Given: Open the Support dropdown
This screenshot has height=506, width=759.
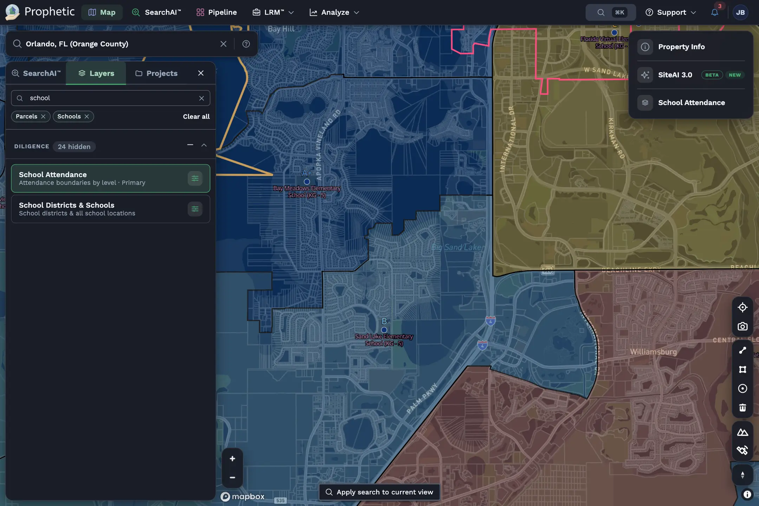Looking at the screenshot, I should (x=671, y=12).
